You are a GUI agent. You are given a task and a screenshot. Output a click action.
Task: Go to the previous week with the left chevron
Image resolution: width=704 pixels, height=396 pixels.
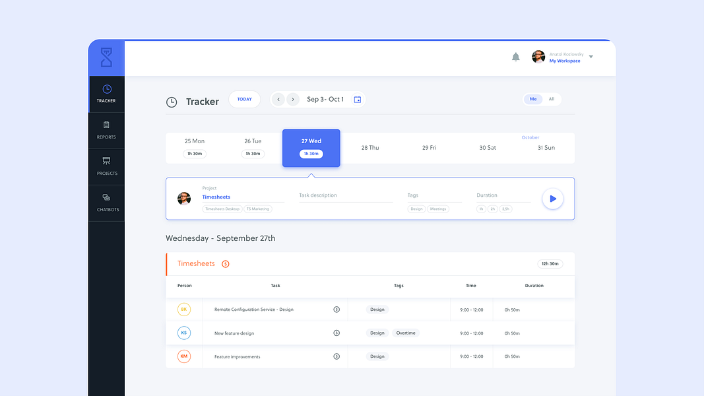[278, 98]
